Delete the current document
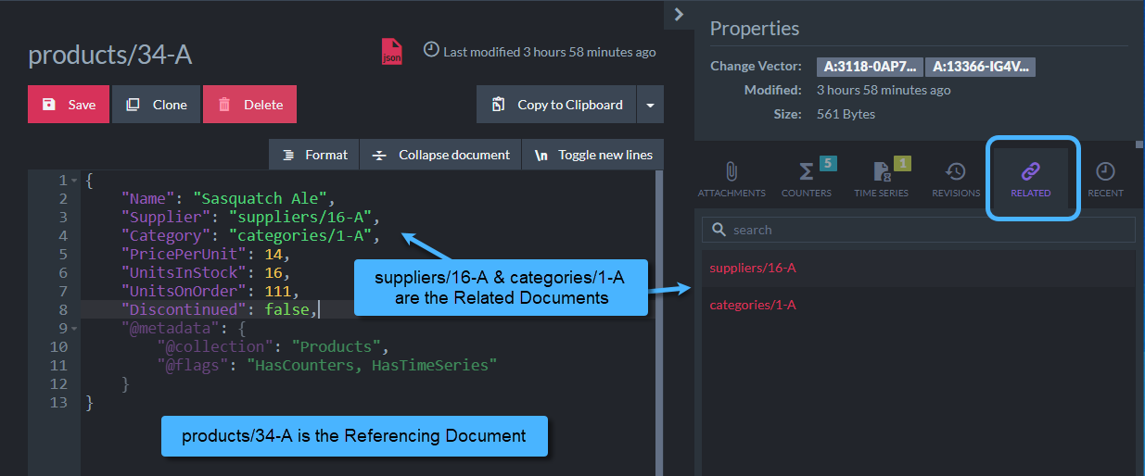The height and width of the screenshot is (476, 1145). pos(249,105)
